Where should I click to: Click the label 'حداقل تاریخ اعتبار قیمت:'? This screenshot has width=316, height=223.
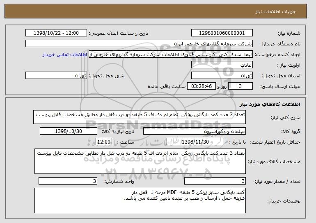coord(275,142)
